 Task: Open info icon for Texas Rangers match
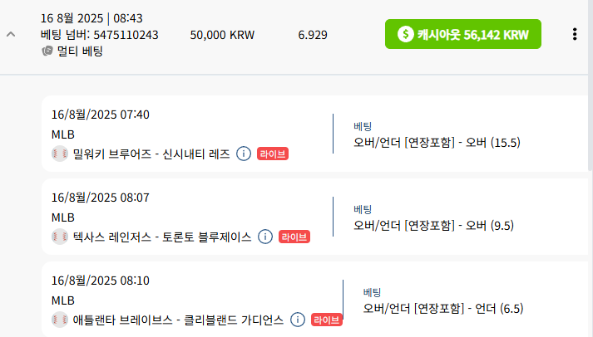(265, 237)
